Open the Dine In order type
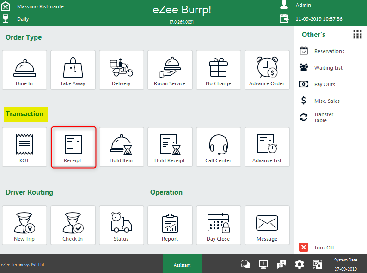 pos(24,70)
